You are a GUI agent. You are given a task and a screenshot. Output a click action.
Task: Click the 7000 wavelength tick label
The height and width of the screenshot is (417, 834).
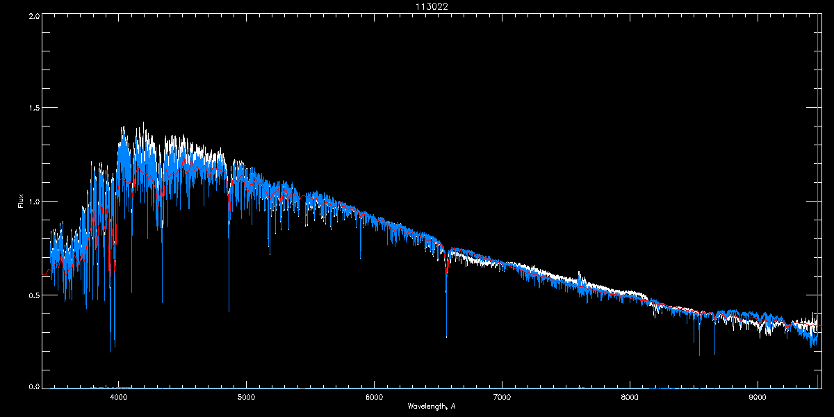pos(502,397)
